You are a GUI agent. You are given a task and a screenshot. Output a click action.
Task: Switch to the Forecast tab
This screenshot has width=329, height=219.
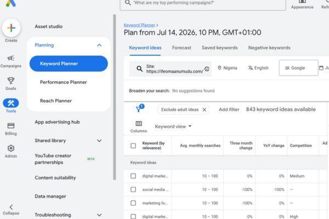point(181,48)
